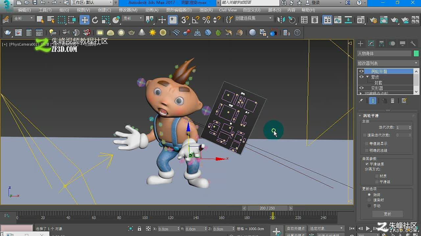This screenshot has height=236, width=421.
Task: Click the grass plant icon
Action: (218, 32)
